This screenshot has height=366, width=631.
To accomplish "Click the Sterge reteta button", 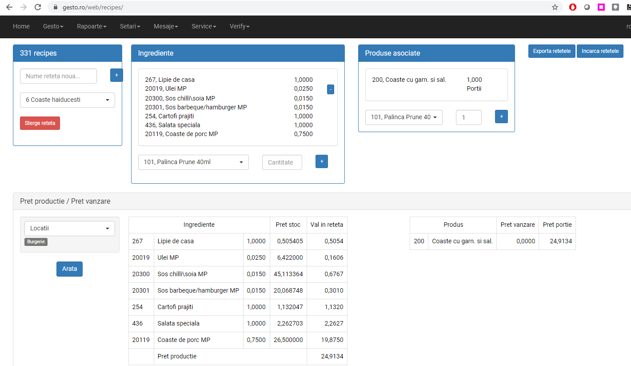I will pos(40,123).
